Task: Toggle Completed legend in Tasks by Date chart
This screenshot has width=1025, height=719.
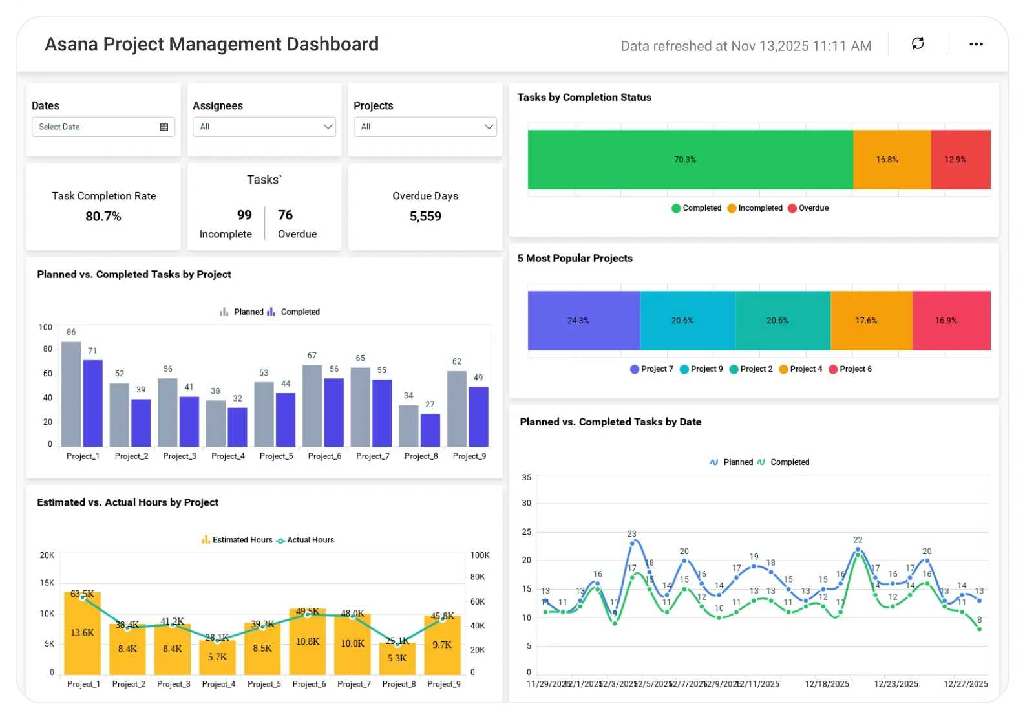Action: tap(783, 462)
